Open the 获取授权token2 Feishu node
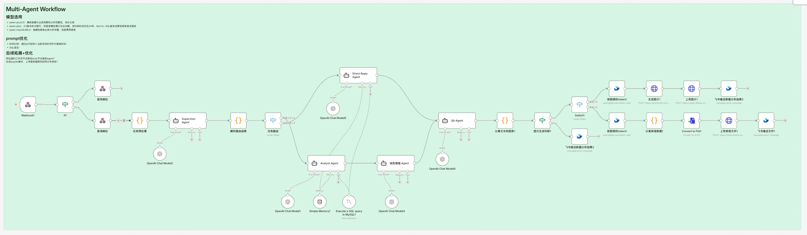Screen dimensions: 807x235 pos(617,89)
